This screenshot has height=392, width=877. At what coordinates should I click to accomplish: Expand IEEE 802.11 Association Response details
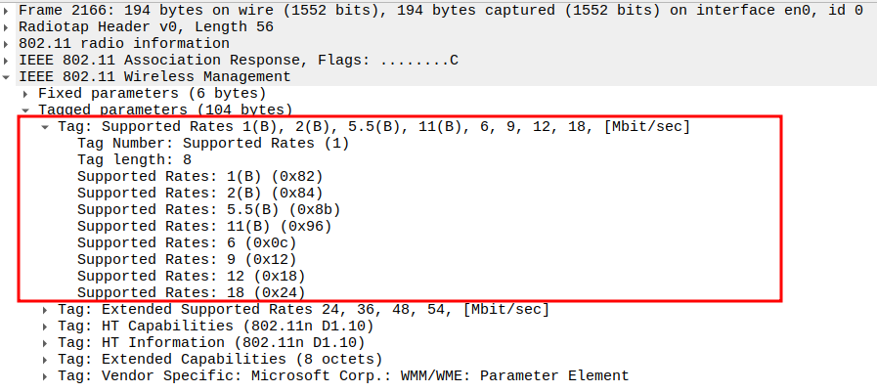pos(9,60)
